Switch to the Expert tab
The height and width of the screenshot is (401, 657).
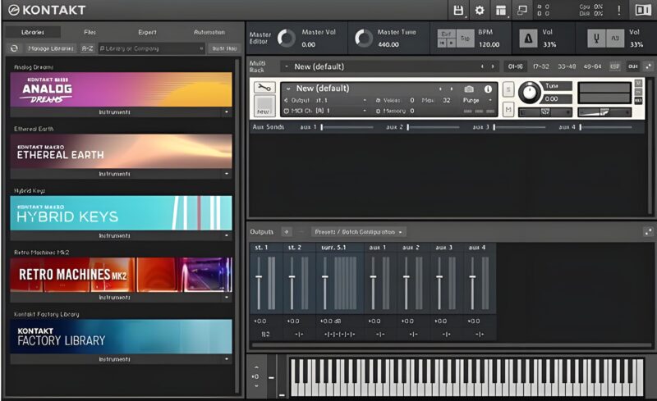(x=147, y=32)
